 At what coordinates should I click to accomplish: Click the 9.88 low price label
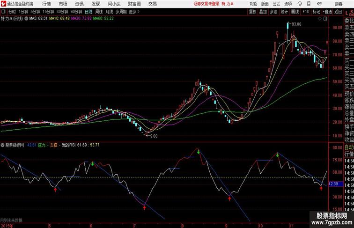pyautogui.click(x=154, y=136)
